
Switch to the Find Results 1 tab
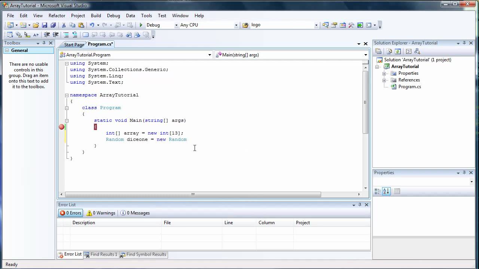[x=101, y=254]
